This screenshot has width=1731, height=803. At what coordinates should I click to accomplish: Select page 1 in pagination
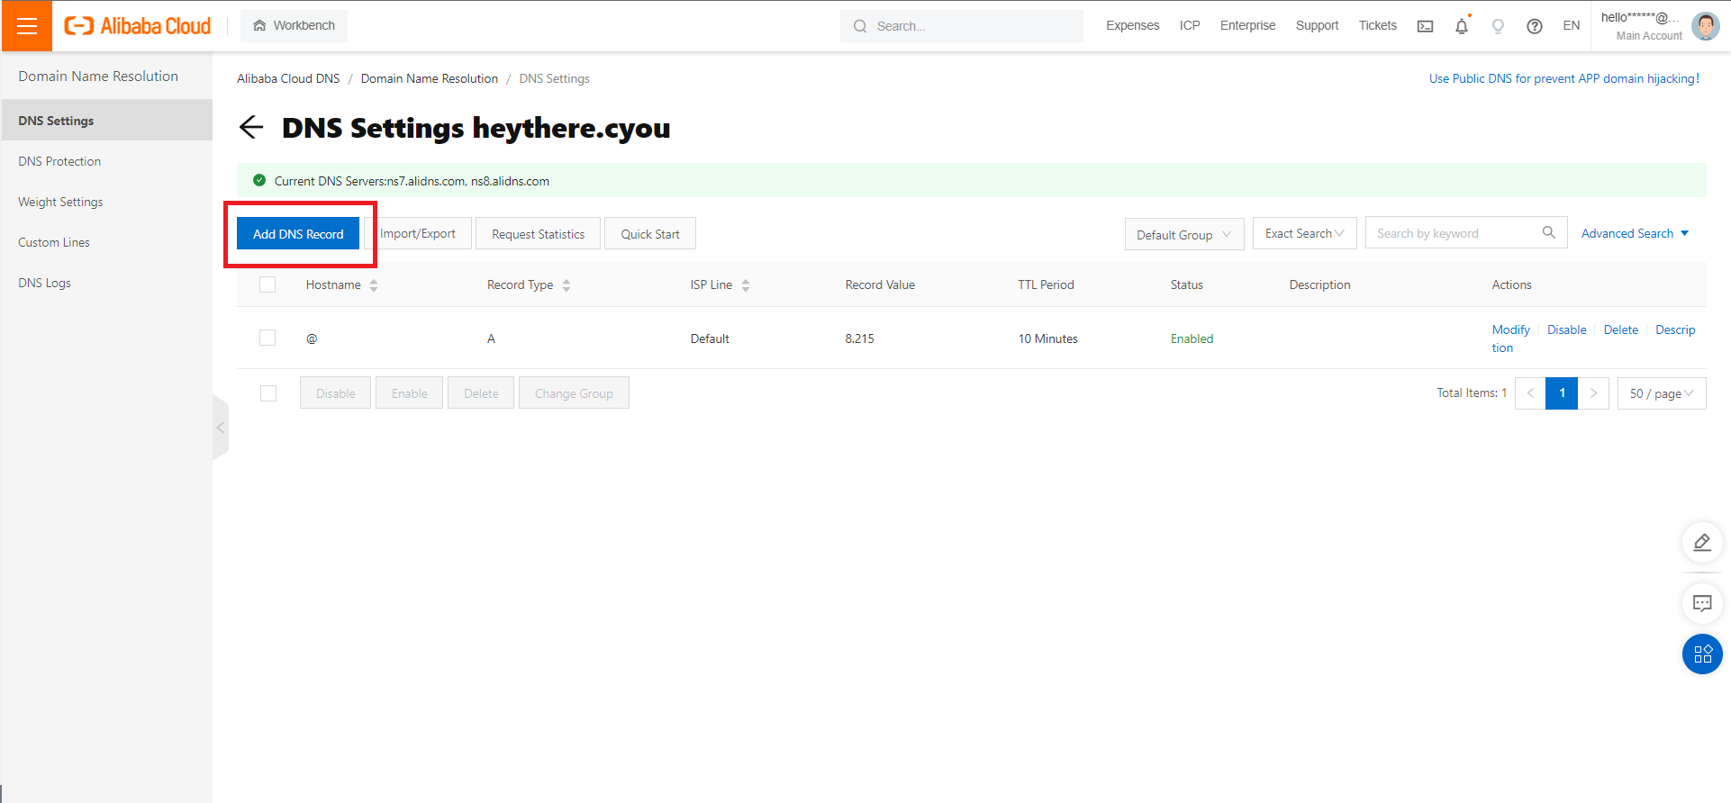[1562, 393]
